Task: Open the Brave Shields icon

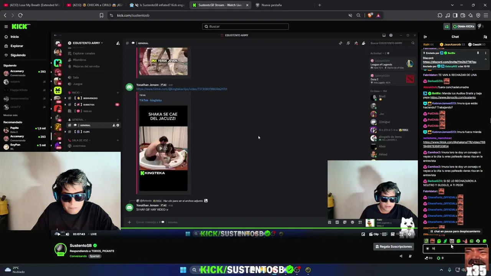Action: (x=370, y=15)
